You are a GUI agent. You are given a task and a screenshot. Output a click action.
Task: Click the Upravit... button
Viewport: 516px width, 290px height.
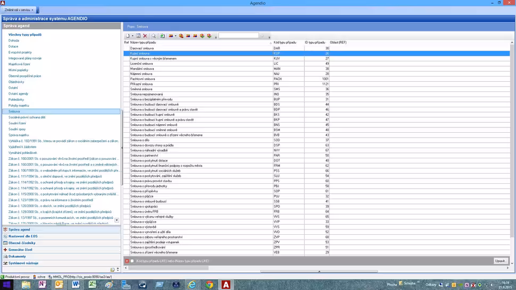click(500, 261)
